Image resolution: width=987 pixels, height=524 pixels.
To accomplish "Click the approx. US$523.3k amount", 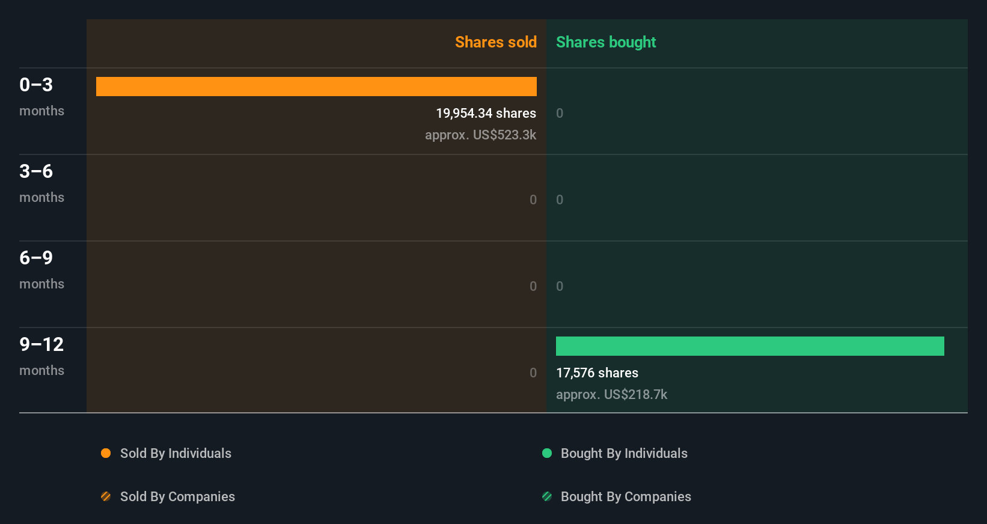I will point(480,135).
